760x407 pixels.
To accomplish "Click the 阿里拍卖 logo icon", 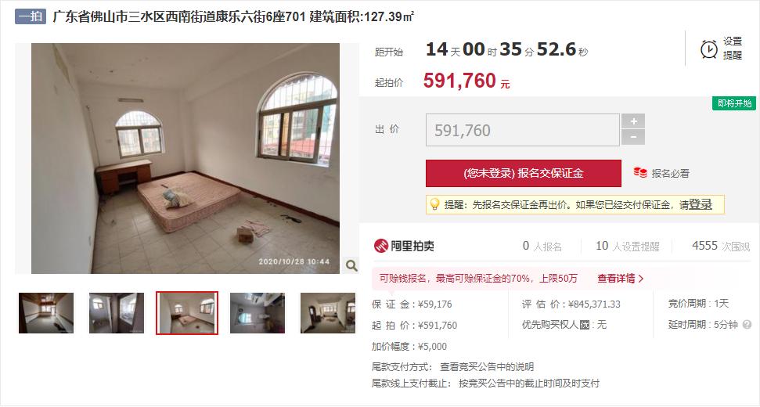I will coord(381,246).
